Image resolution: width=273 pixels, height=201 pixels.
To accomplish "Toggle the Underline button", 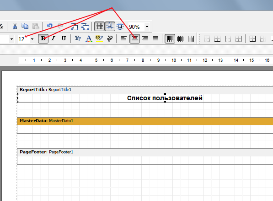I will click(64, 38).
